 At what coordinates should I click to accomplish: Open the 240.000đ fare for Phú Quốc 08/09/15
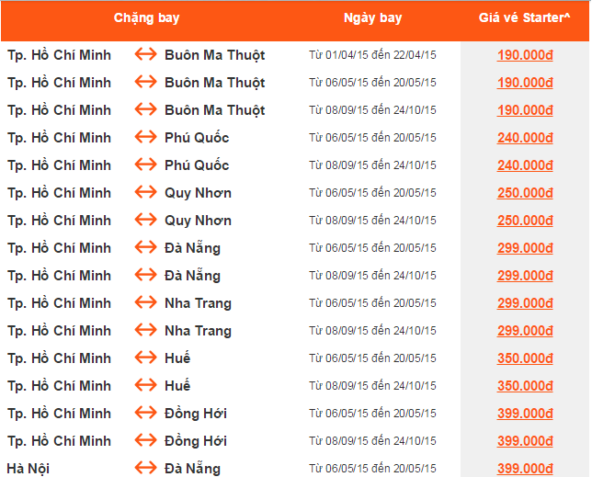click(x=525, y=165)
